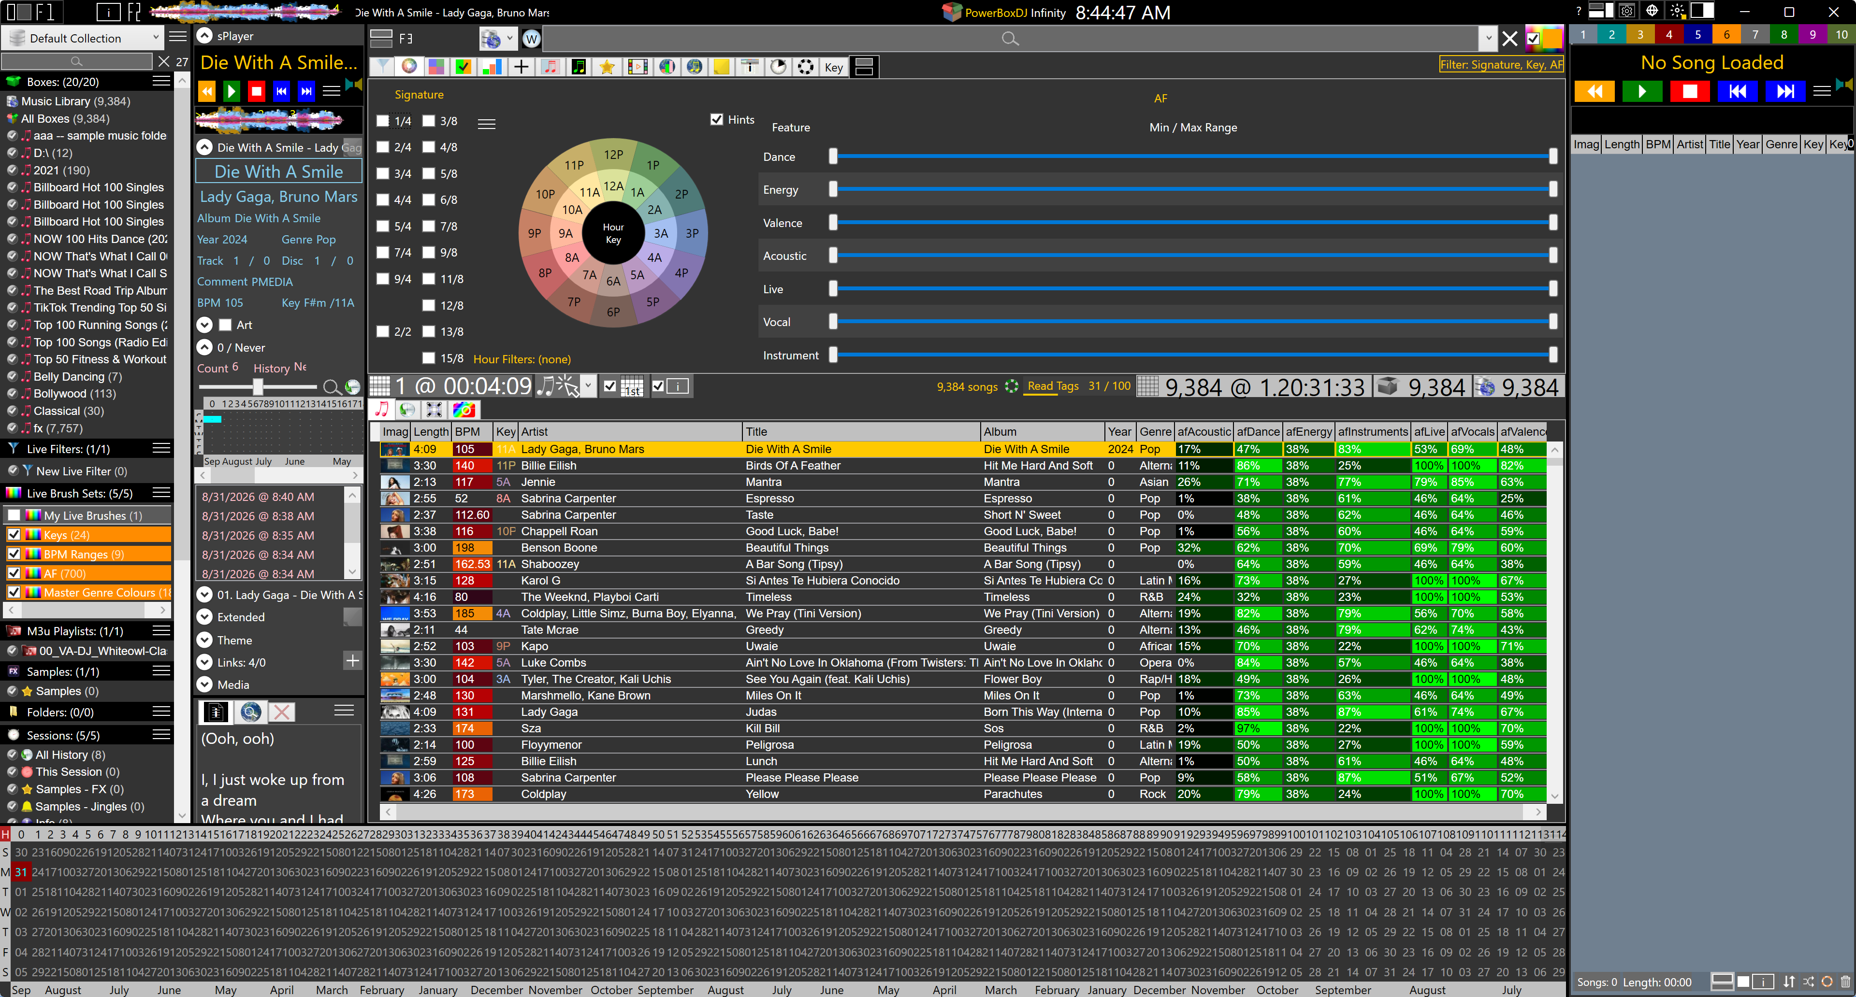Uncheck the Keys (24) brush set
The image size is (1856, 997).
pyautogui.click(x=14, y=535)
